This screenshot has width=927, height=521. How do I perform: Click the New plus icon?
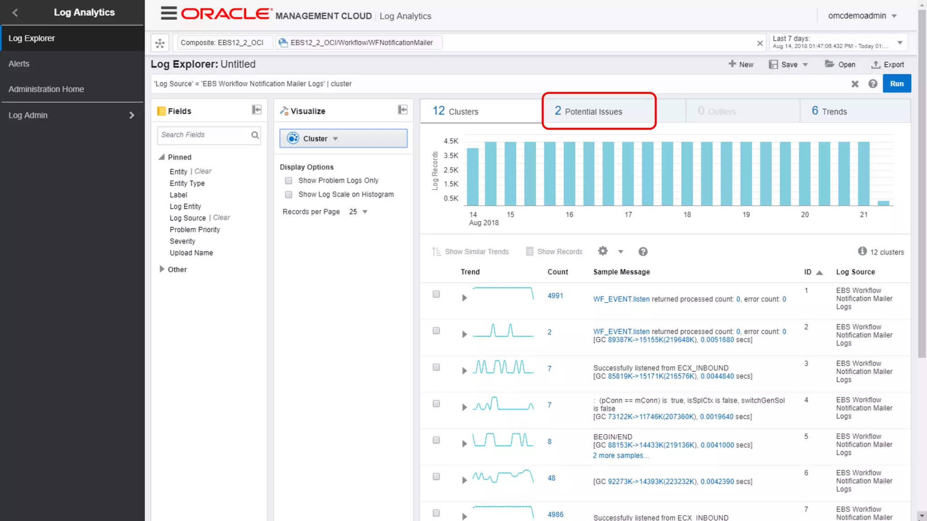coord(732,64)
